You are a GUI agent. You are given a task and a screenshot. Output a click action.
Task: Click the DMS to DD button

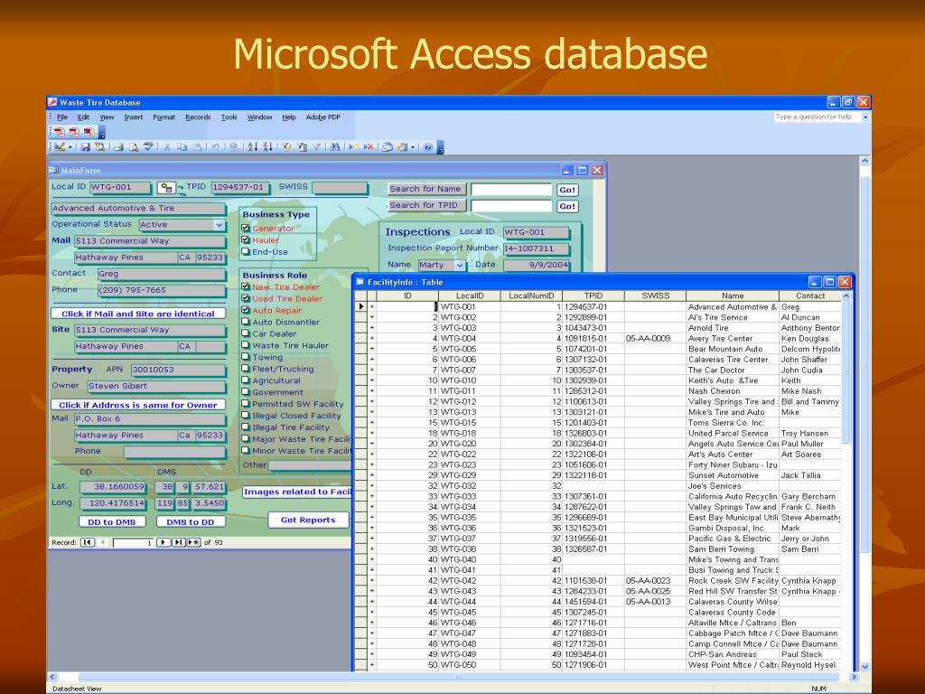coord(191,521)
